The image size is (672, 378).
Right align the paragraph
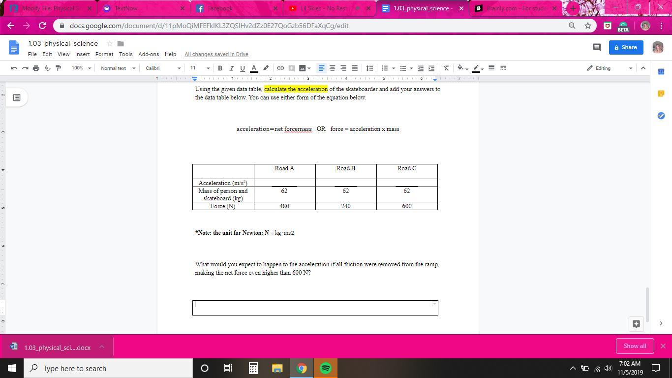coord(343,68)
